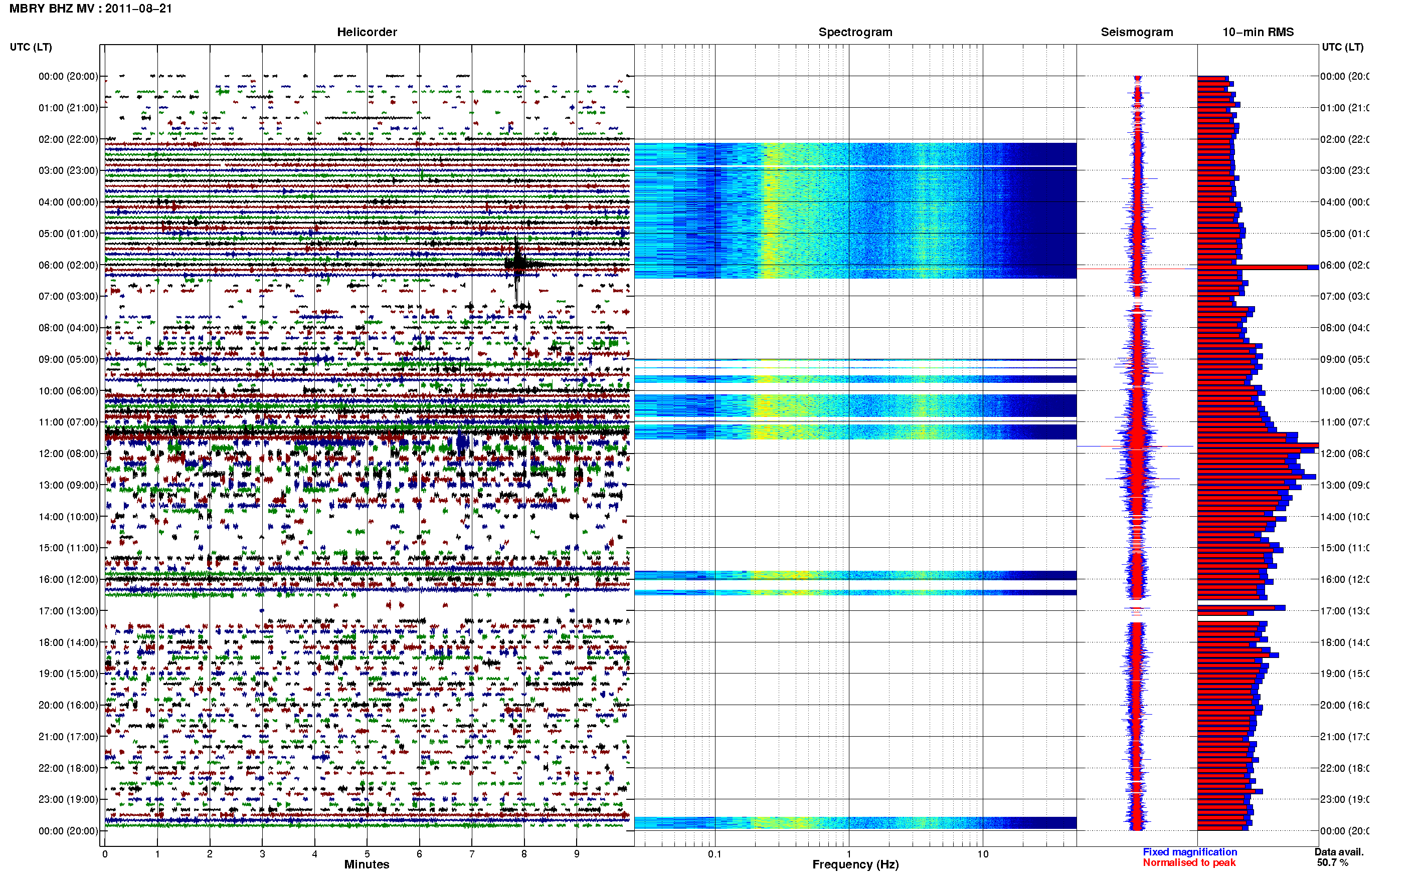Screen dimensions: 1426x891
Task: Click UTC (LT) label beside the Helicorder
Action: tap(31, 47)
